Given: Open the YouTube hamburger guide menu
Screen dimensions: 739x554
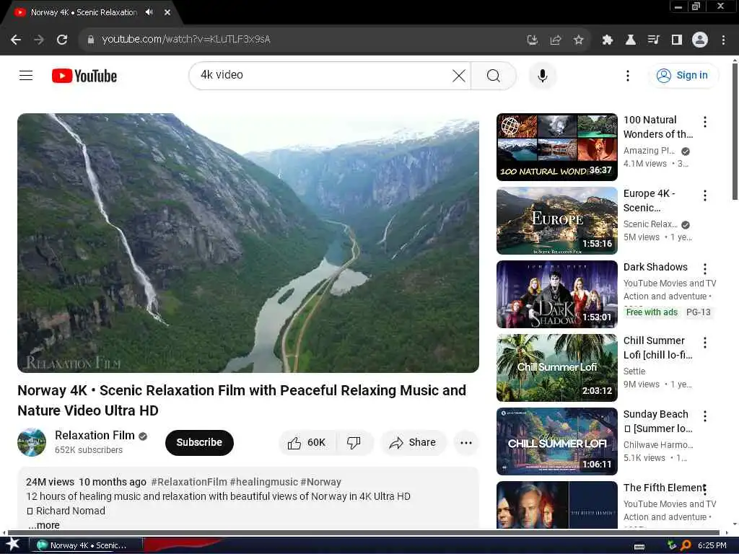Looking at the screenshot, I should (26, 75).
